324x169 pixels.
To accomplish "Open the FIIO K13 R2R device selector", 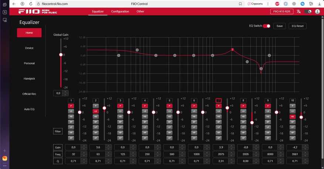I will 282,11.
